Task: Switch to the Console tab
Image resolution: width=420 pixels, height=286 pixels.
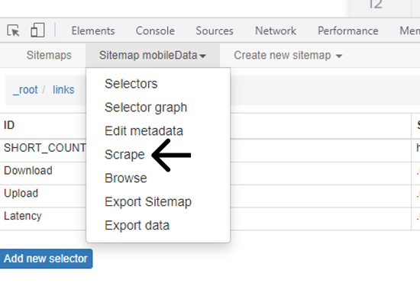Action: (x=155, y=31)
